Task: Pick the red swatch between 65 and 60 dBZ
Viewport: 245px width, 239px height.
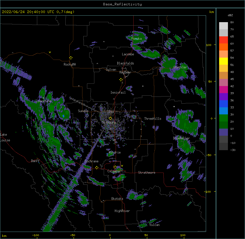Action: [x=223, y=40]
